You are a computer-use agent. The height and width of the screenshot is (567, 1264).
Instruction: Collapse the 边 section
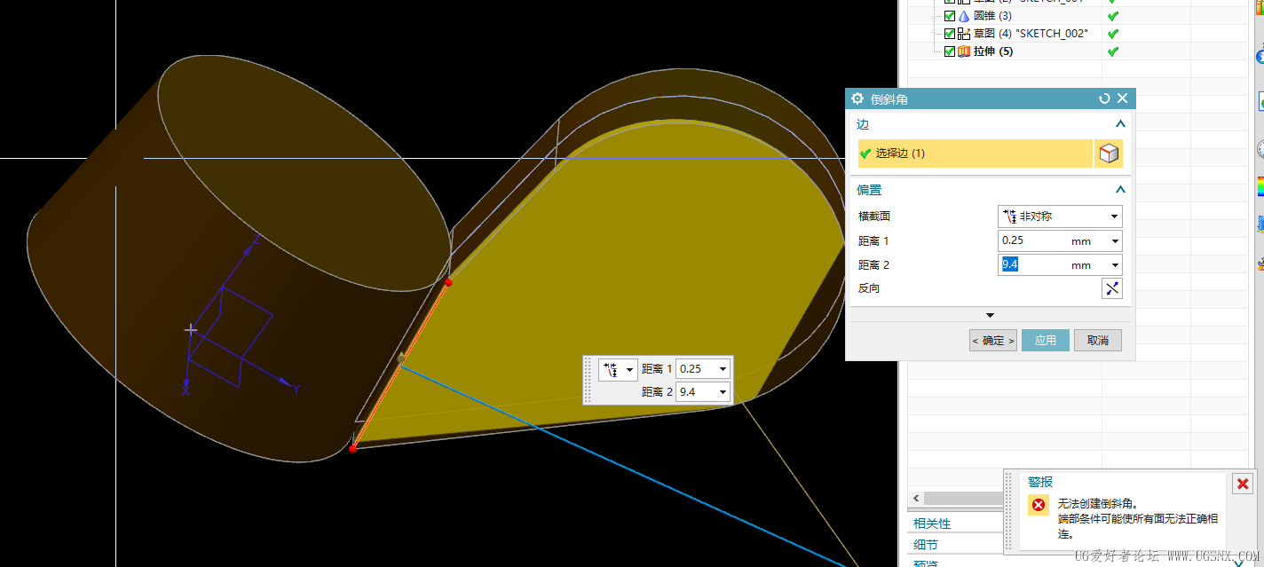[x=1120, y=124]
